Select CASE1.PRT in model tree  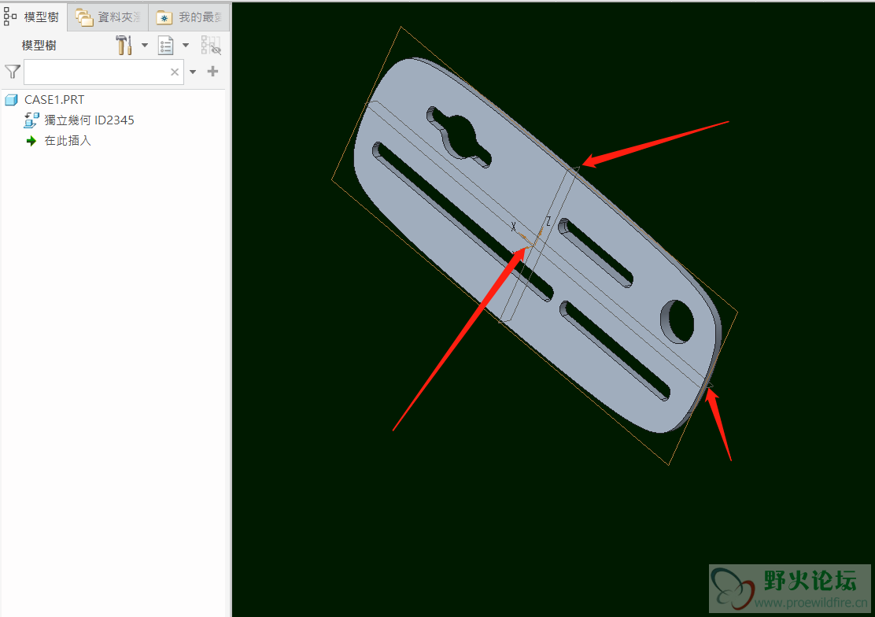coord(54,100)
